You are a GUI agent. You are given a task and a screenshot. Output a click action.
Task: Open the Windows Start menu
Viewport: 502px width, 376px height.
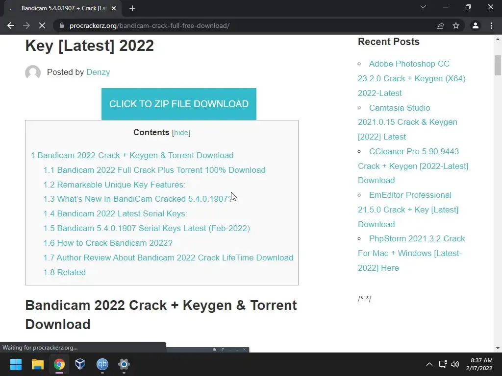click(16, 364)
